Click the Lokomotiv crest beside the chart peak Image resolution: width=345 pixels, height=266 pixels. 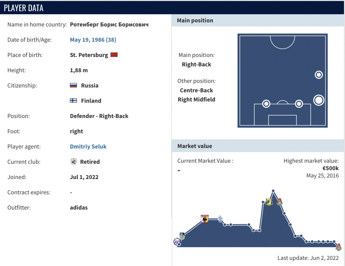click(x=279, y=202)
